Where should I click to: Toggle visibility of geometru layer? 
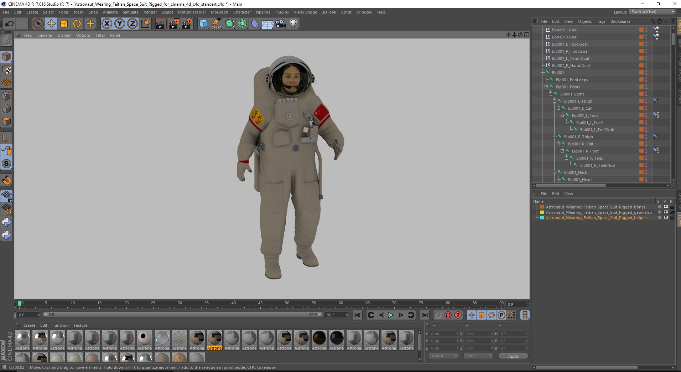tap(666, 212)
